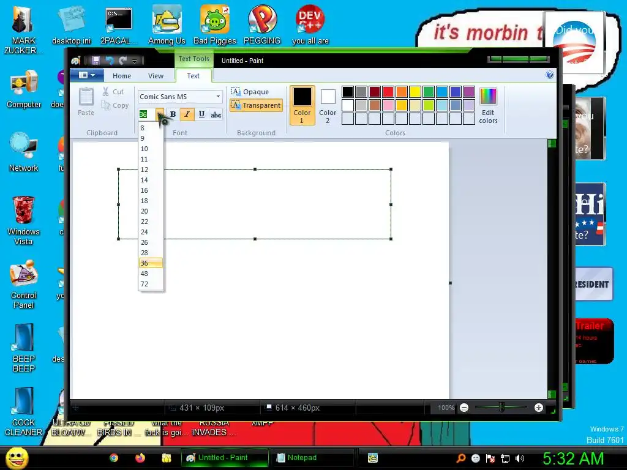Collapse the font size dropdown arrow

160,114
